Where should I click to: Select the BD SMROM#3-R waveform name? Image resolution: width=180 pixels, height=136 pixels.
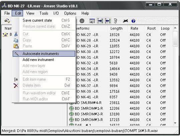(x=89, y=120)
